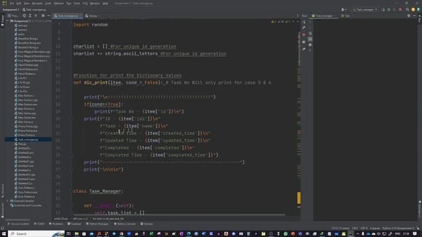Click the Project side tool button
This screenshot has height=237, width=422.
point(3,20)
